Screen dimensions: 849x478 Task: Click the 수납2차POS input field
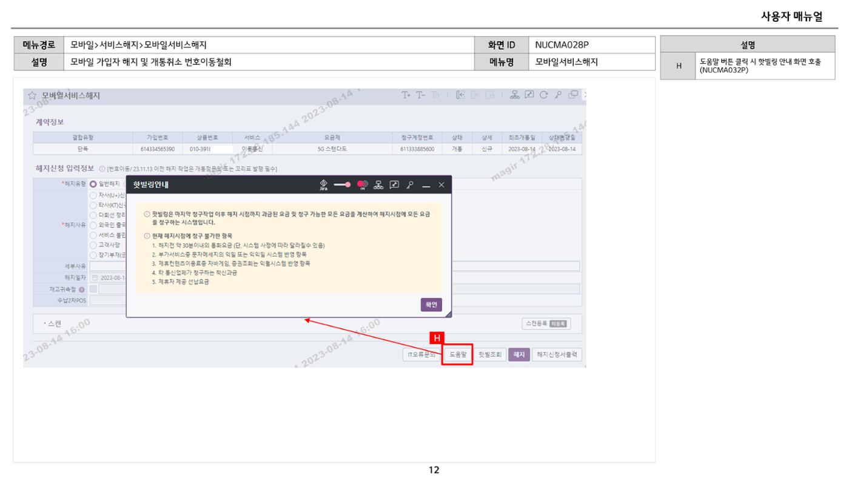[x=108, y=300]
